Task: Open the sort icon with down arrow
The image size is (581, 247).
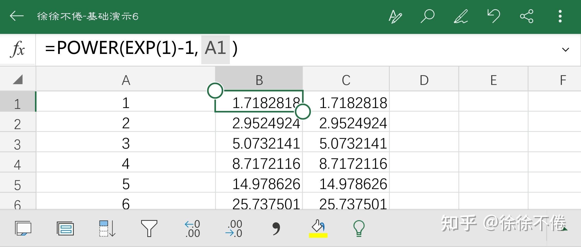Action: click(x=107, y=228)
